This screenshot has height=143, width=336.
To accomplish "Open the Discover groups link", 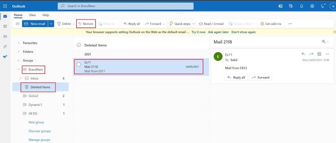I will pos(40,131).
